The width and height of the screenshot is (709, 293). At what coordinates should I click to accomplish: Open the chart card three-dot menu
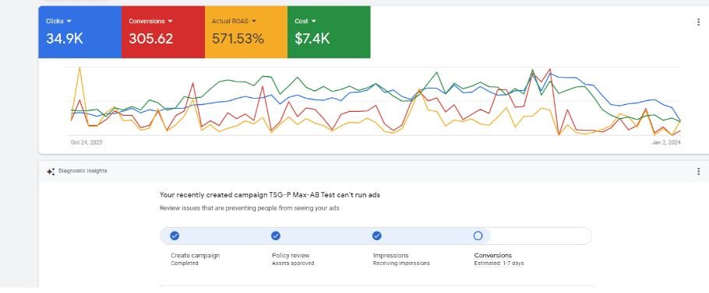coord(698,22)
